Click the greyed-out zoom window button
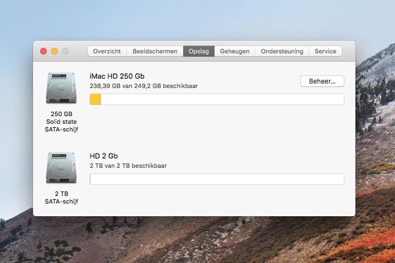 [x=65, y=51]
